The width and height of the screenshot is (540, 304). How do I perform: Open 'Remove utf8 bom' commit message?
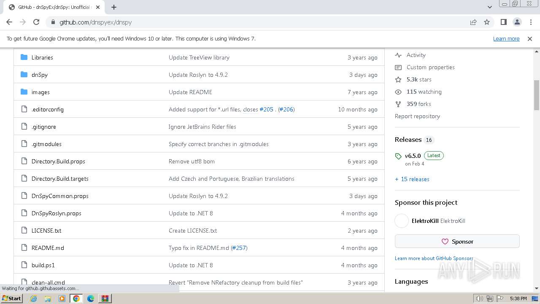[x=192, y=161]
